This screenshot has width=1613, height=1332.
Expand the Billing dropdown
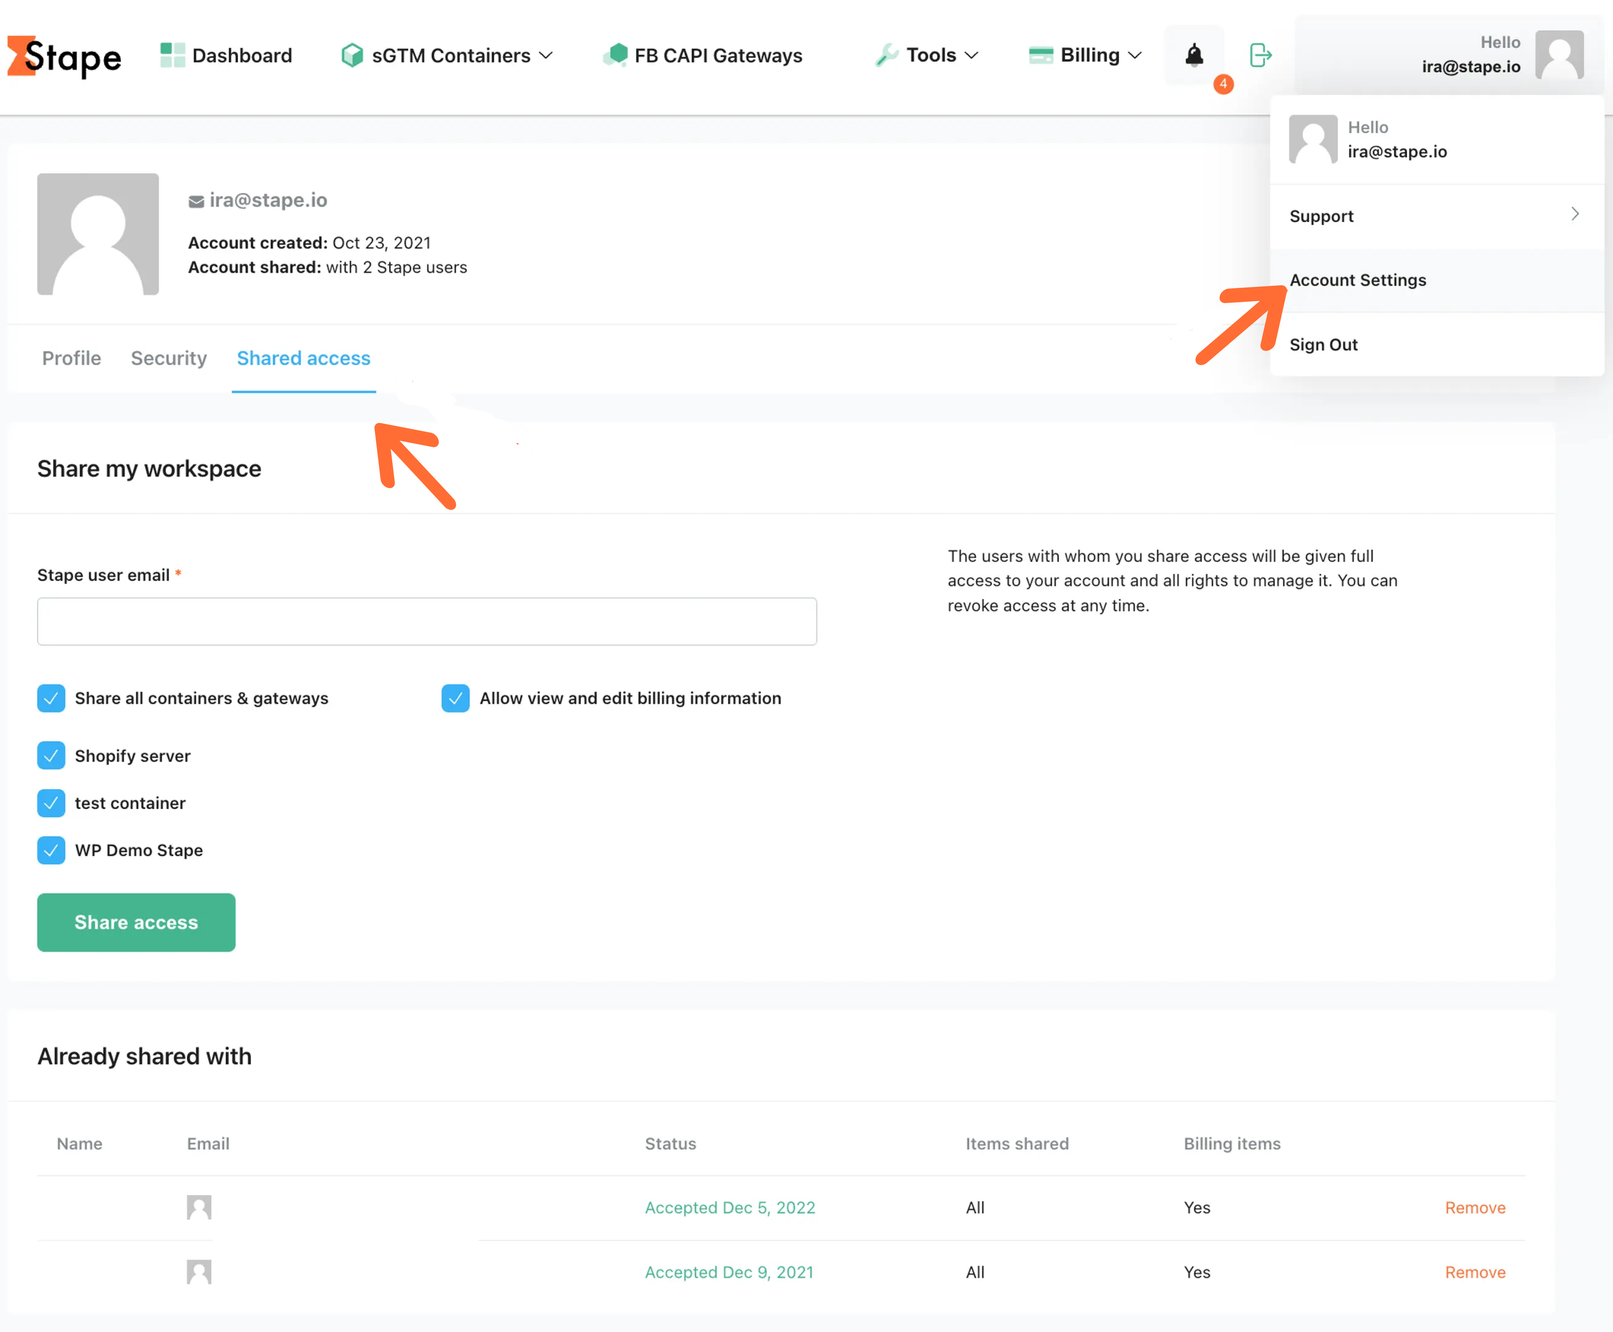tap(1085, 55)
